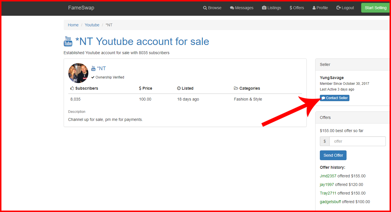Go to Home in the breadcrumb
Viewport: 391px width, 212px height.
point(73,25)
